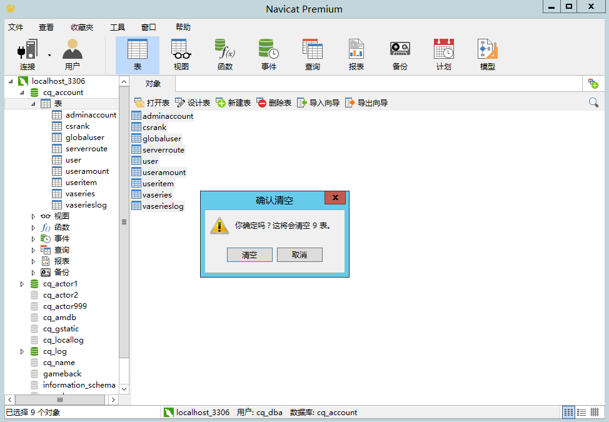Collapse the cq_account database node
The image size is (609, 422).
pyautogui.click(x=23, y=93)
